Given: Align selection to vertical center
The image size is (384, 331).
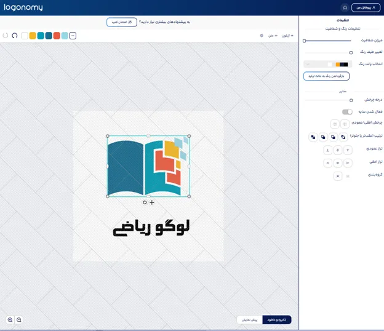Looking at the screenshot, I should pos(338,150).
